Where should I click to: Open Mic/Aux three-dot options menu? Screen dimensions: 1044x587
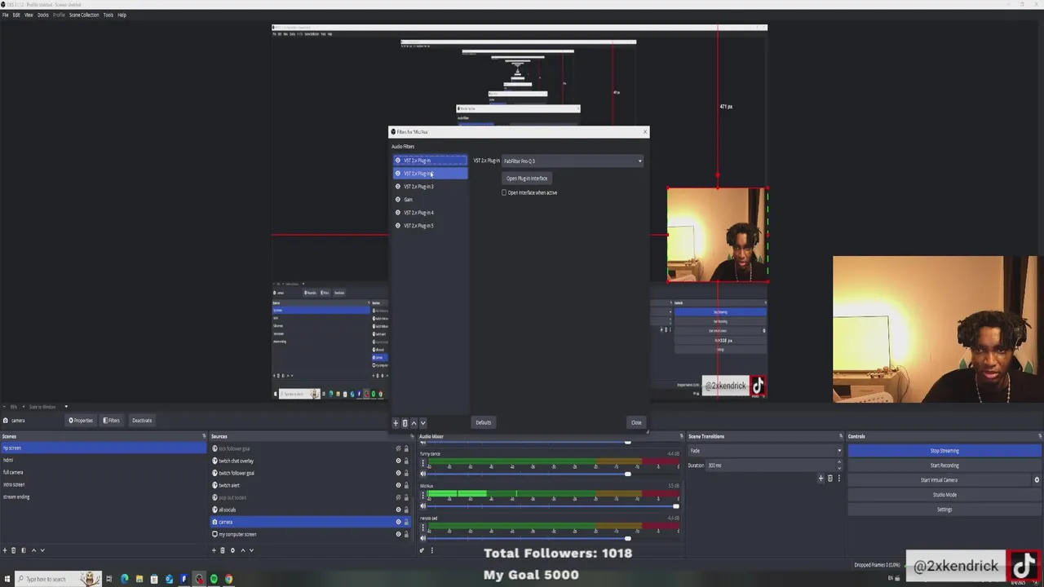pyautogui.click(x=422, y=495)
